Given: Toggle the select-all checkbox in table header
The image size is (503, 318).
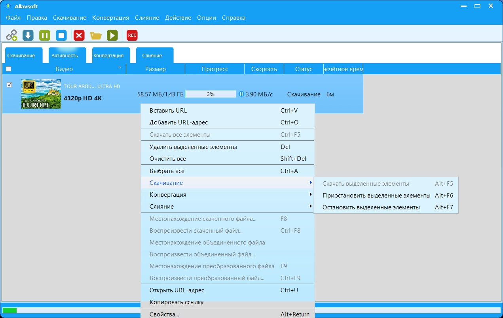Looking at the screenshot, I should pyautogui.click(x=9, y=69).
